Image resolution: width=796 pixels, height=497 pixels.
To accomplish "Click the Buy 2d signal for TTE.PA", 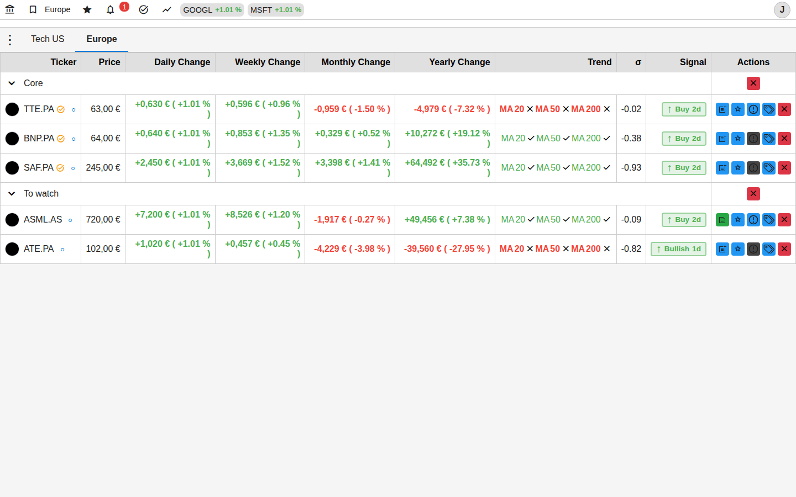I will tap(684, 109).
